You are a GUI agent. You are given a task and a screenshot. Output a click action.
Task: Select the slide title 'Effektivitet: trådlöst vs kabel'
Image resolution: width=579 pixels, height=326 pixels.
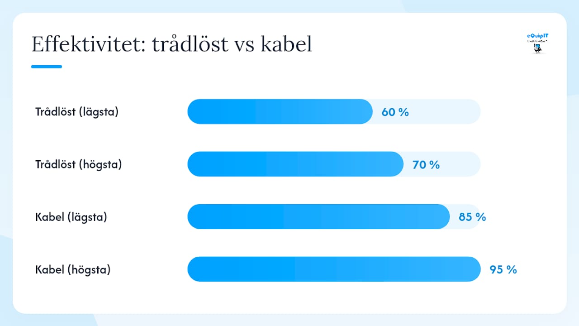click(x=172, y=44)
